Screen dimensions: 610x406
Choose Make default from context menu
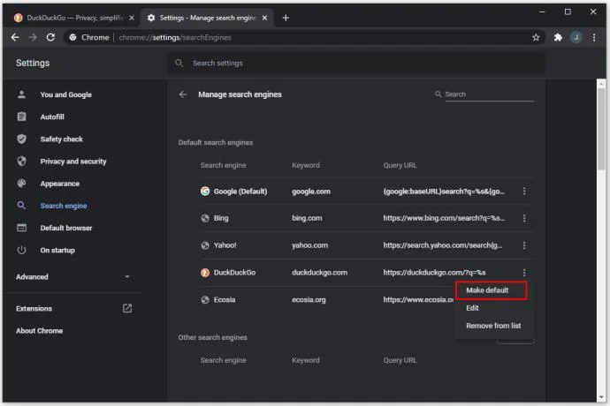492,290
